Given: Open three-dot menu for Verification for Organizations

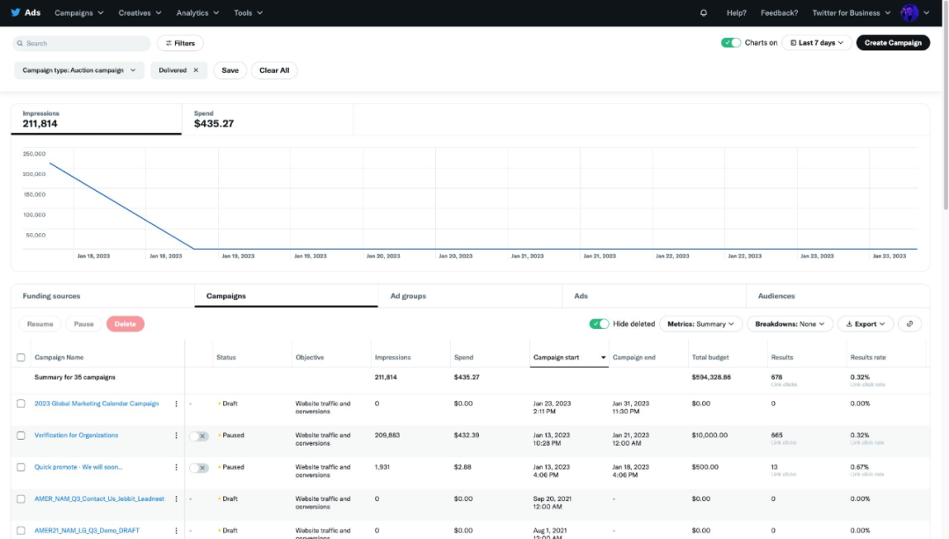Looking at the screenshot, I should [176, 435].
